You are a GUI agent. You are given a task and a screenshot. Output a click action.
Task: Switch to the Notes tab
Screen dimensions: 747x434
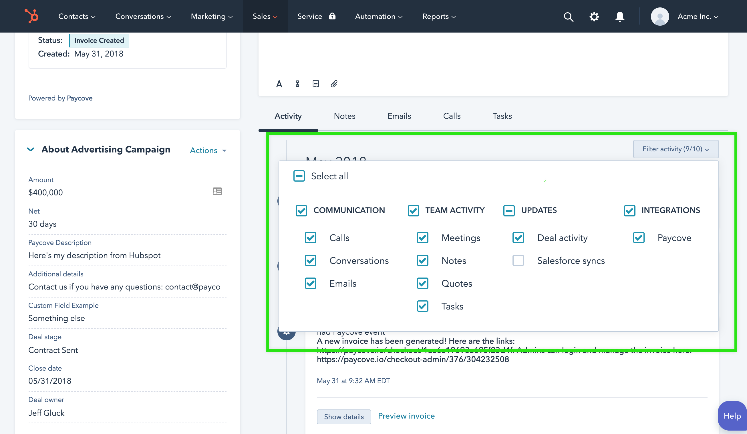click(344, 116)
